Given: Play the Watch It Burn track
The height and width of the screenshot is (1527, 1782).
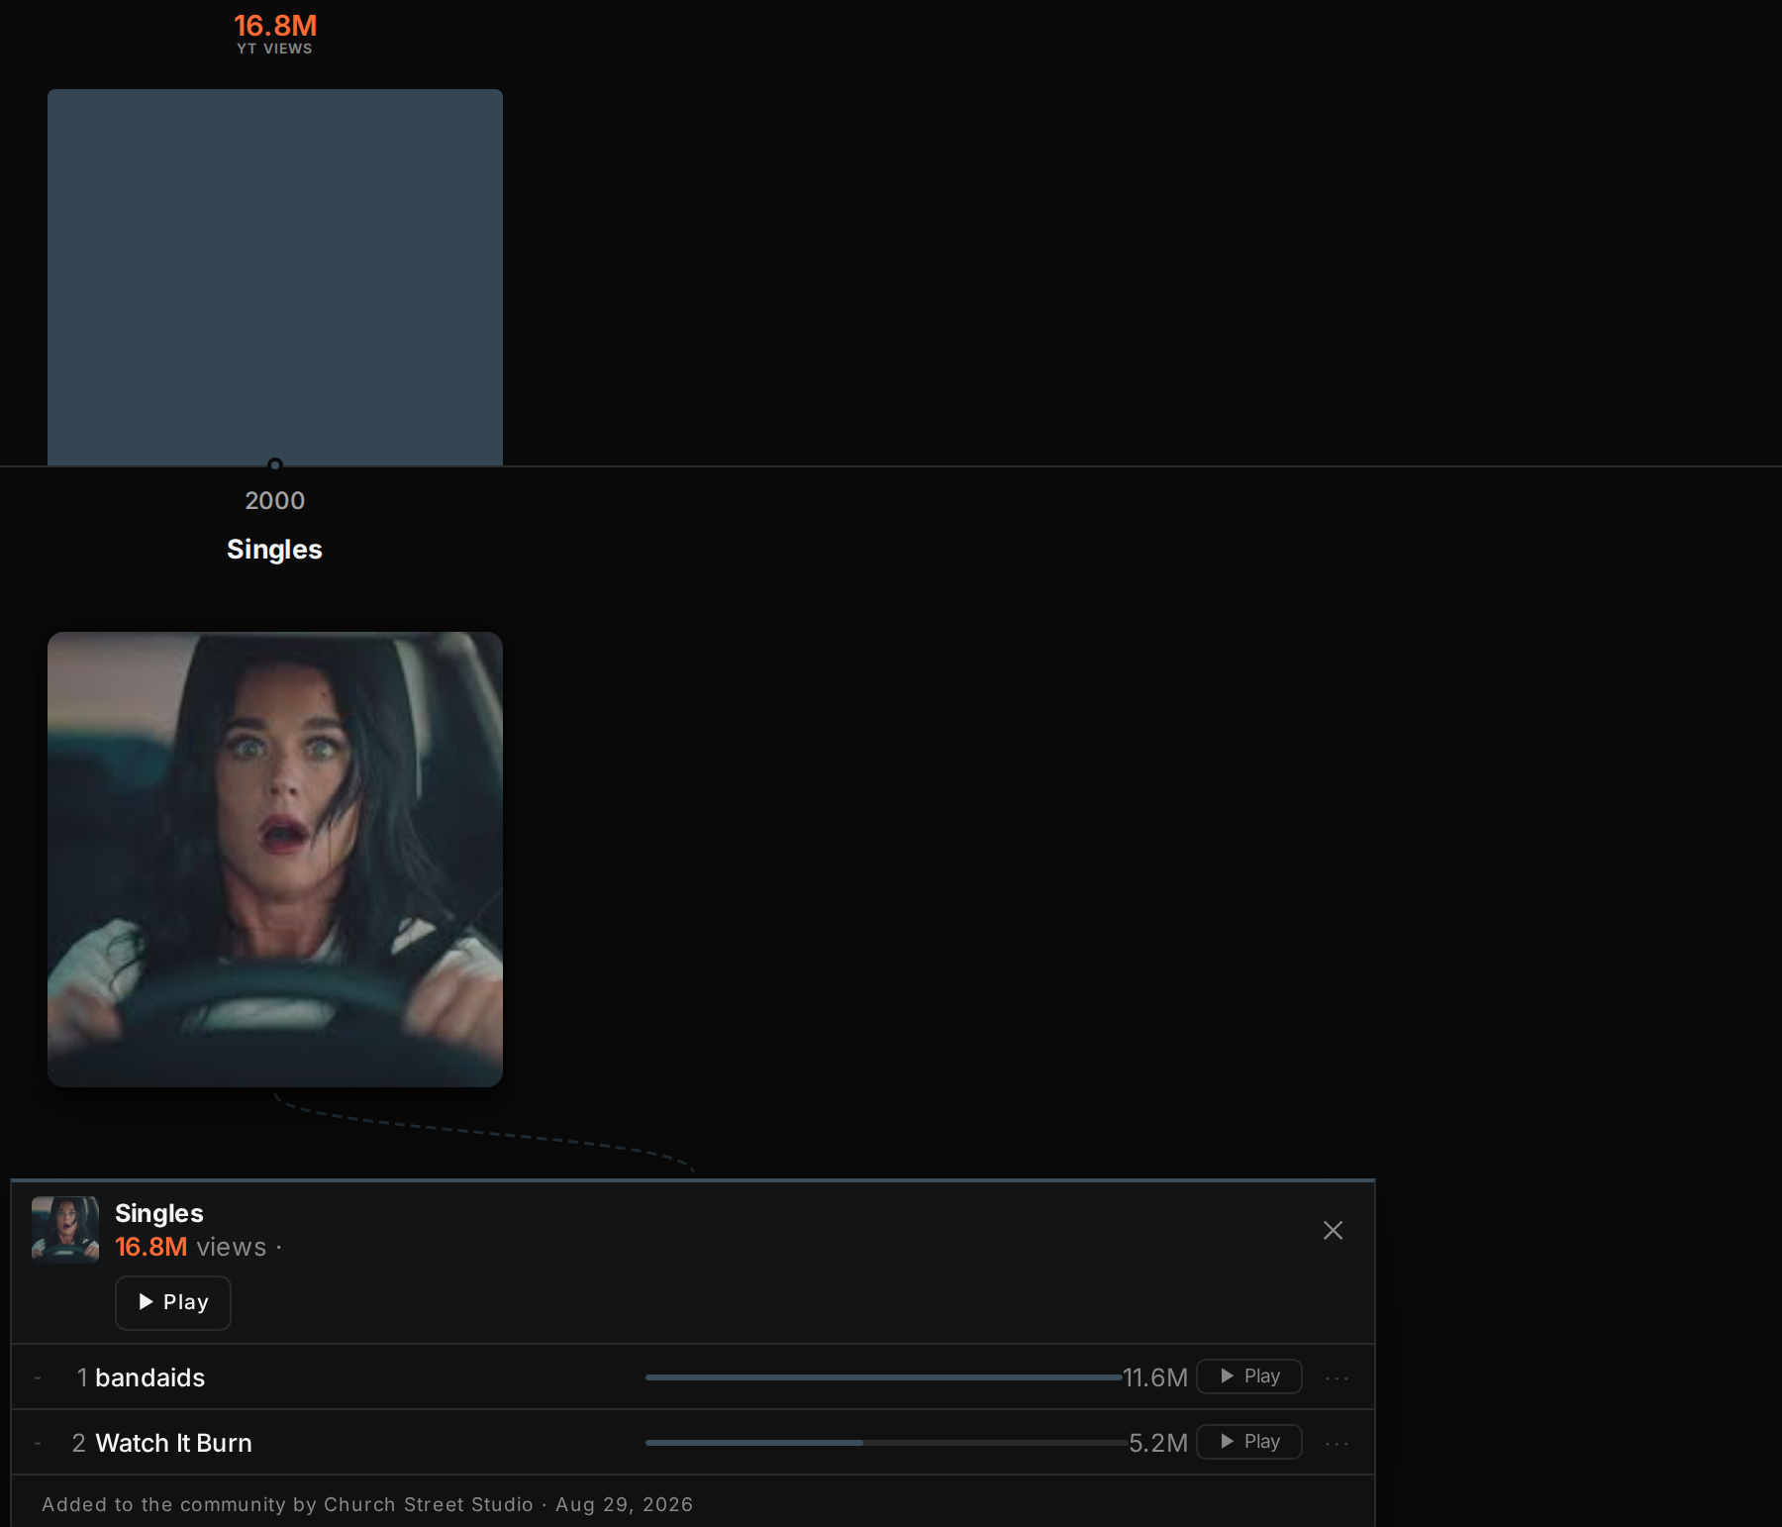Looking at the screenshot, I should pos(1248,1442).
